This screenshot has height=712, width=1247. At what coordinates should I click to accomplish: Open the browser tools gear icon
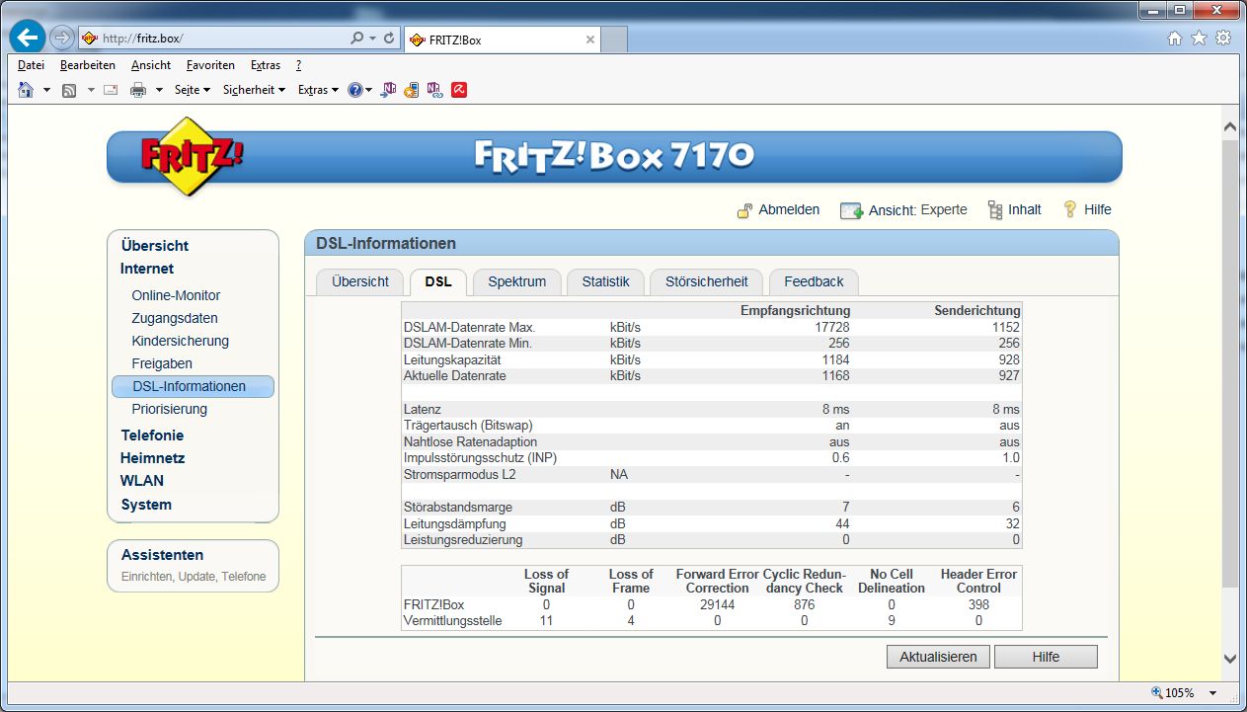click(1223, 39)
